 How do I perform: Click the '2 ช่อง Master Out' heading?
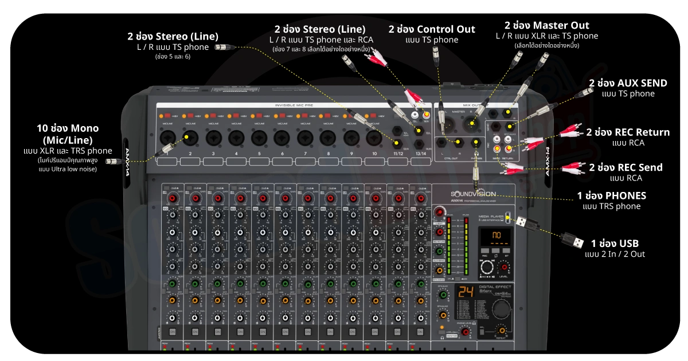[547, 25]
